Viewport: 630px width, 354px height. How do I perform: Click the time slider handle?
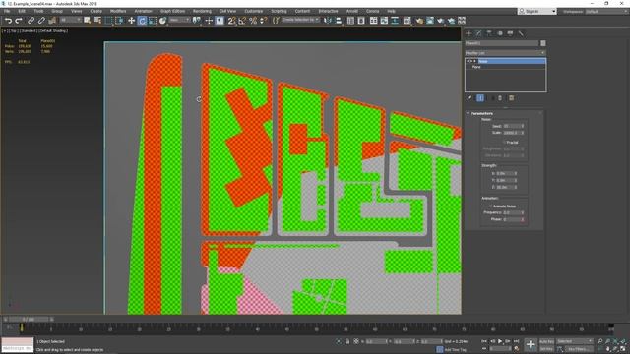30,320
